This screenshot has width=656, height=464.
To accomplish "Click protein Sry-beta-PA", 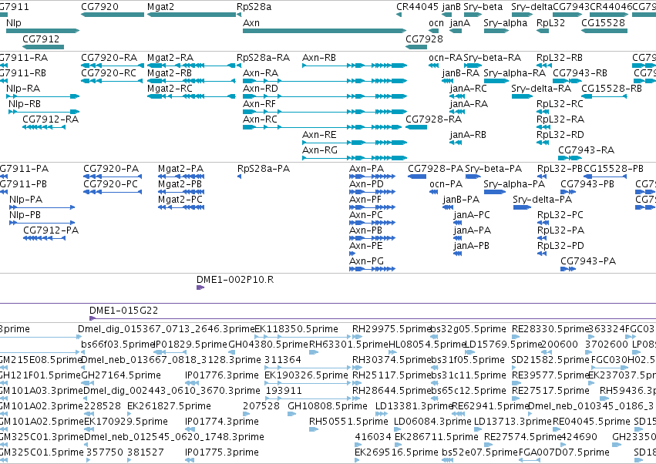I will click(x=493, y=169).
